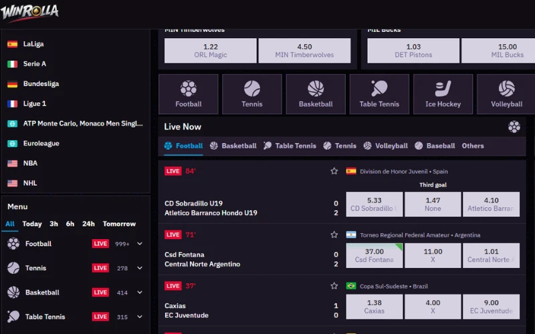Select Csd Fontana odds 37.00
This screenshot has width=535, height=334.
coord(374,255)
